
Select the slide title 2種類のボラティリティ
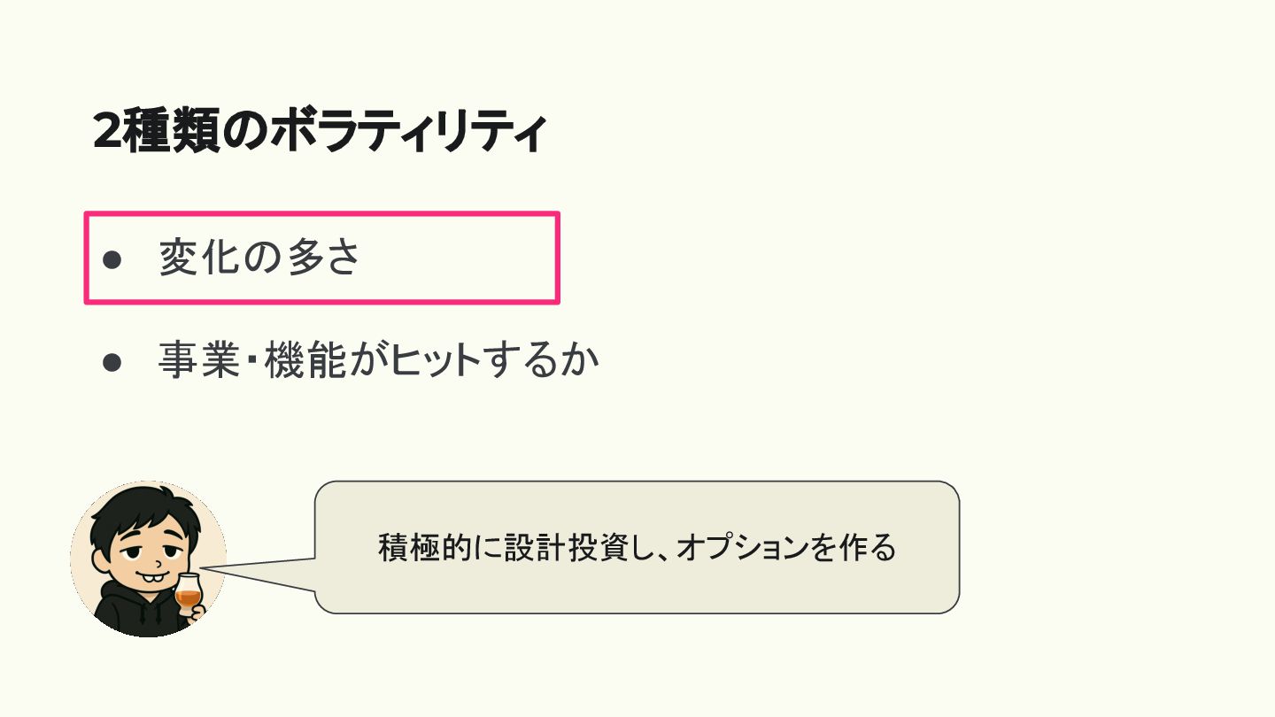click(320, 131)
